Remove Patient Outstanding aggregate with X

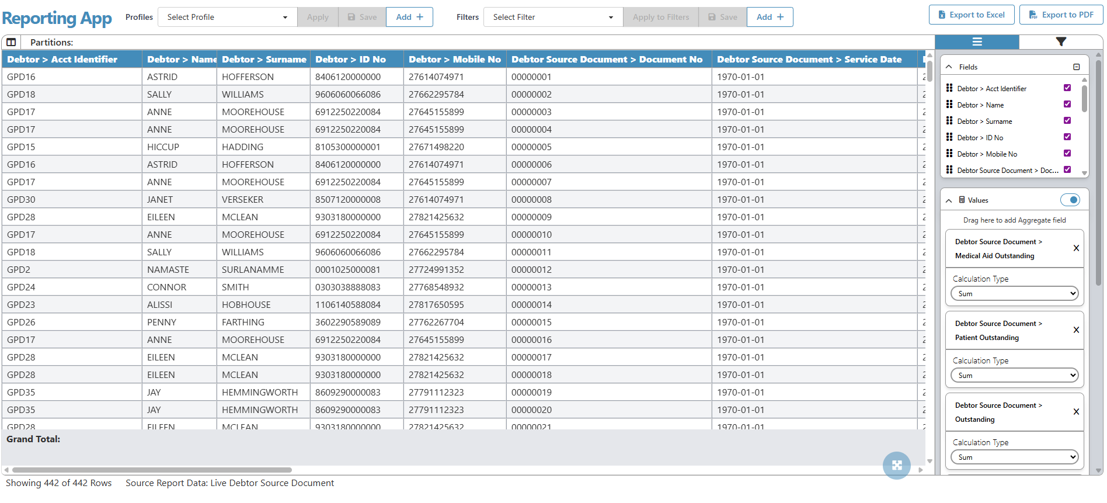[x=1076, y=330]
